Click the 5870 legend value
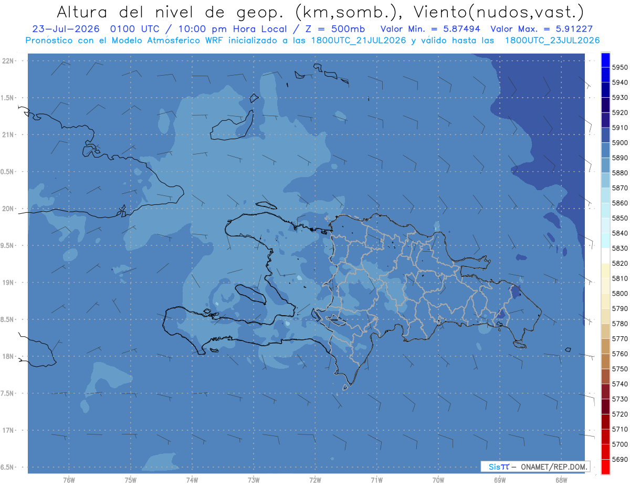Viewport: 630px width, 487px height. (620, 188)
